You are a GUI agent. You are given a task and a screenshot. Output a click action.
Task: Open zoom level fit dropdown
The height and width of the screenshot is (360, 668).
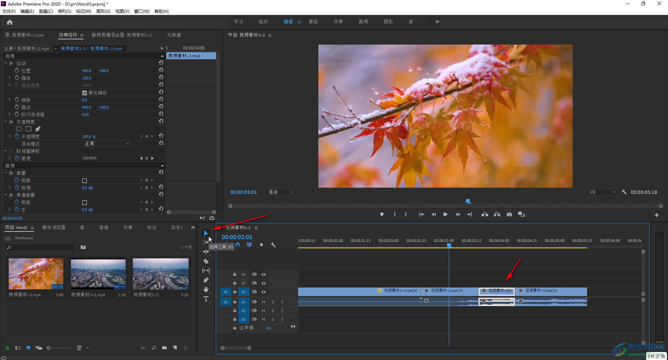281,192
